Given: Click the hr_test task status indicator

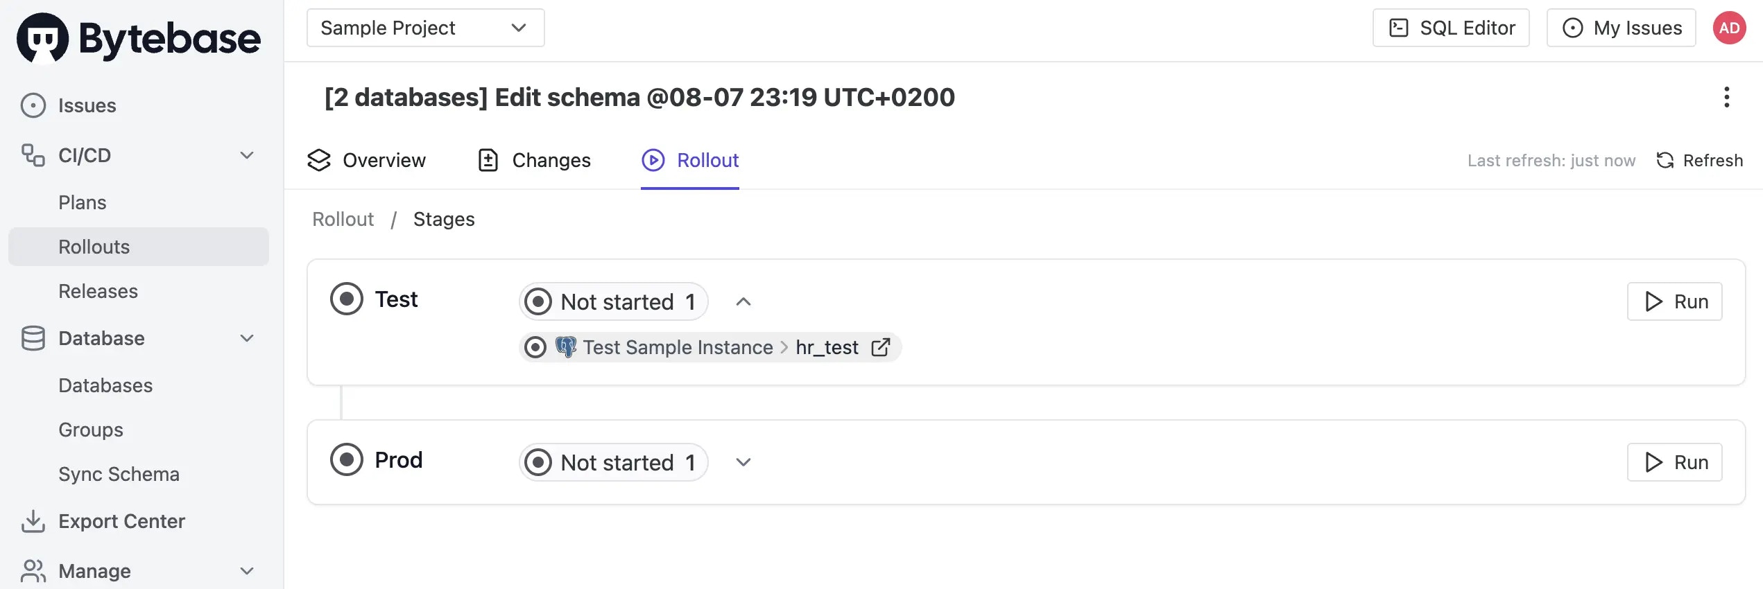Looking at the screenshot, I should pyautogui.click(x=535, y=347).
